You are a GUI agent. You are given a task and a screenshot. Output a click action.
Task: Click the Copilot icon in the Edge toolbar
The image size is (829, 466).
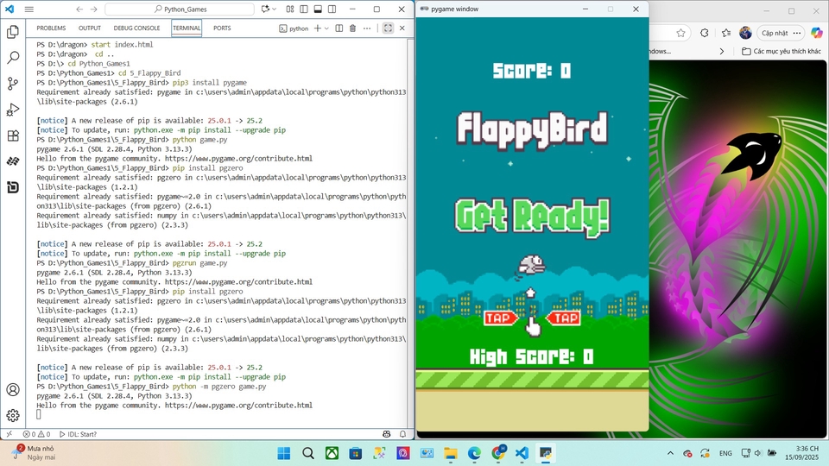[x=816, y=33]
